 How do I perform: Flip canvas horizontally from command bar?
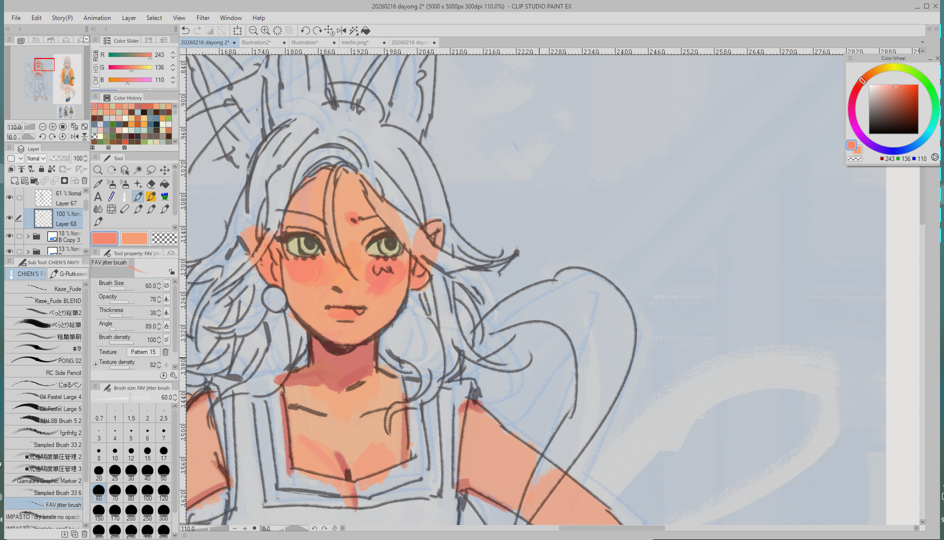click(x=341, y=30)
